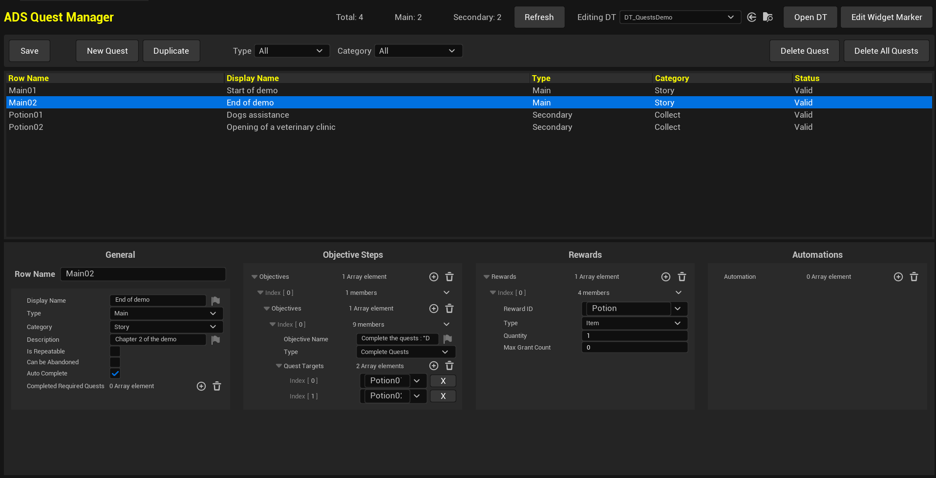Click localization flag beside Display Name field
Image resolution: width=936 pixels, height=478 pixels.
[x=216, y=300]
